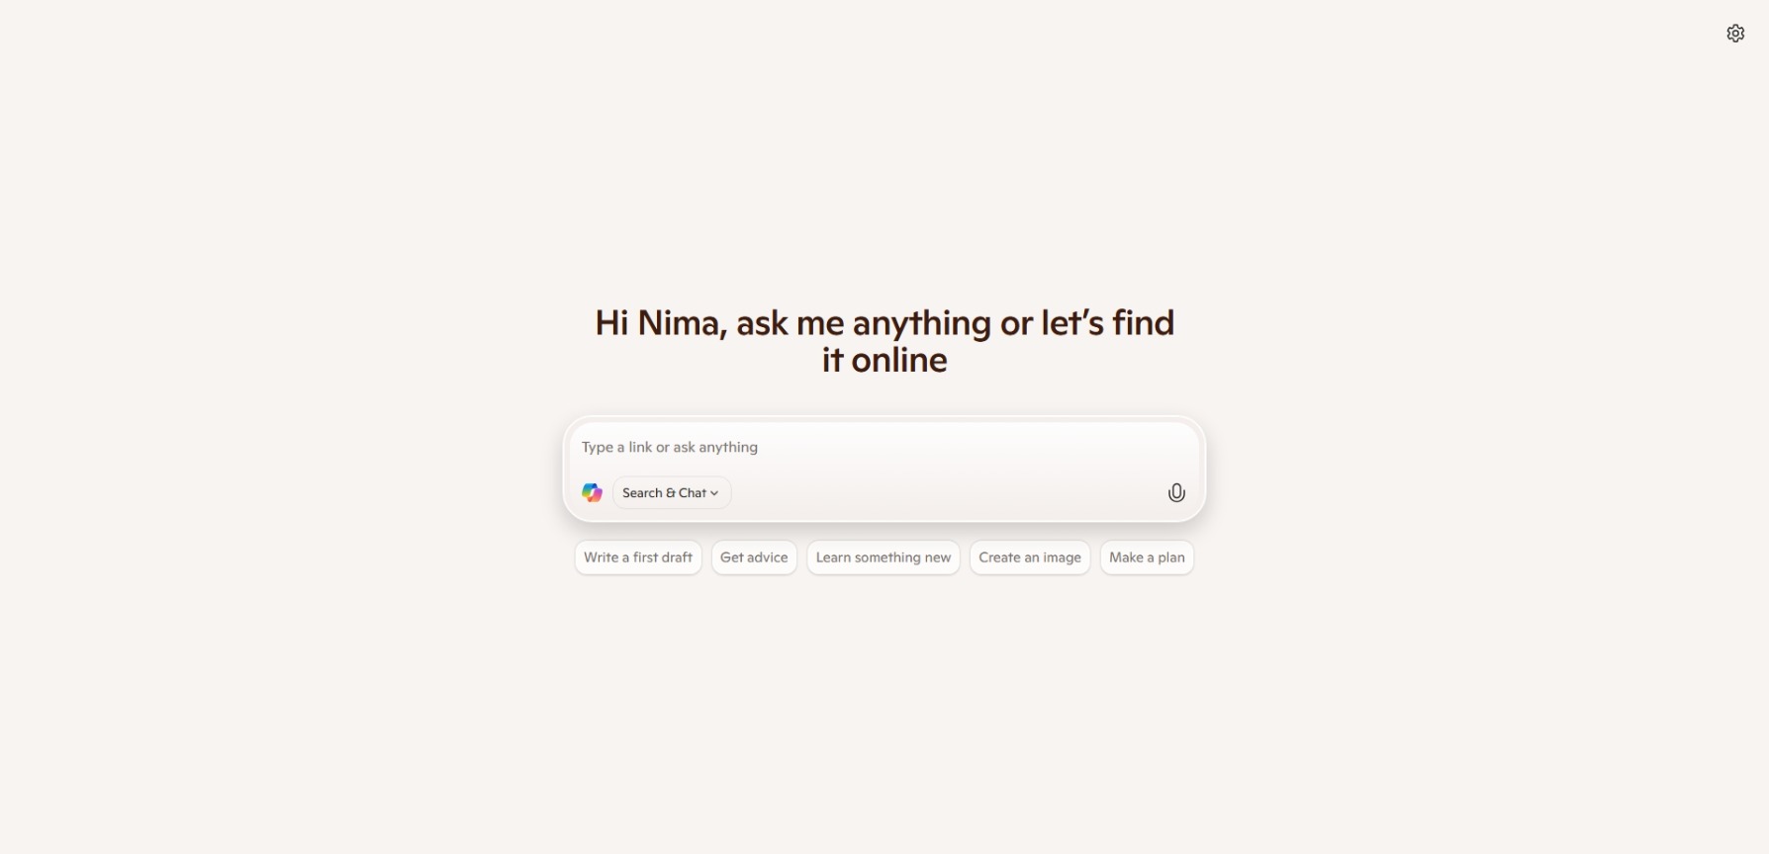Select the 'Get advice' suggestion chip

click(x=754, y=557)
